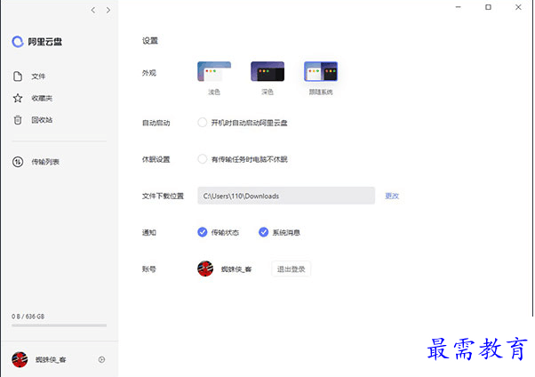Select the 浅色 light theme thumbnail
535x377 pixels.
[214, 71]
